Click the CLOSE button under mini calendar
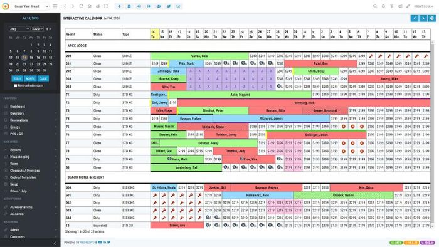Image resolution: width=439 pixels, height=247 pixels. (x=43, y=78)
